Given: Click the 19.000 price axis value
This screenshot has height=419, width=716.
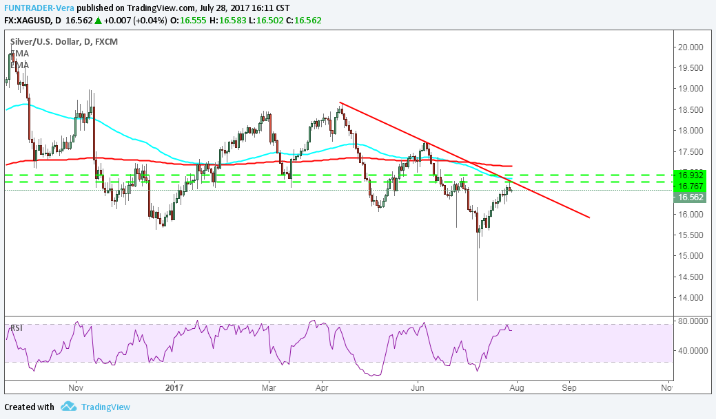Looking at the screenshot, I should [691, 89].
